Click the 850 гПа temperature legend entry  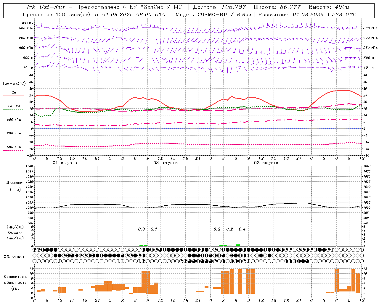pyautogui.click(x=14, y=120)
